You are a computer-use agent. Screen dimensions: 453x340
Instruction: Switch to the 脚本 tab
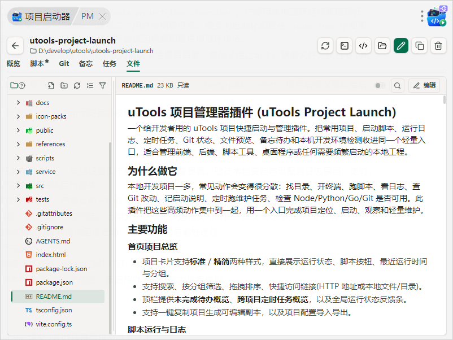[40, 64]
